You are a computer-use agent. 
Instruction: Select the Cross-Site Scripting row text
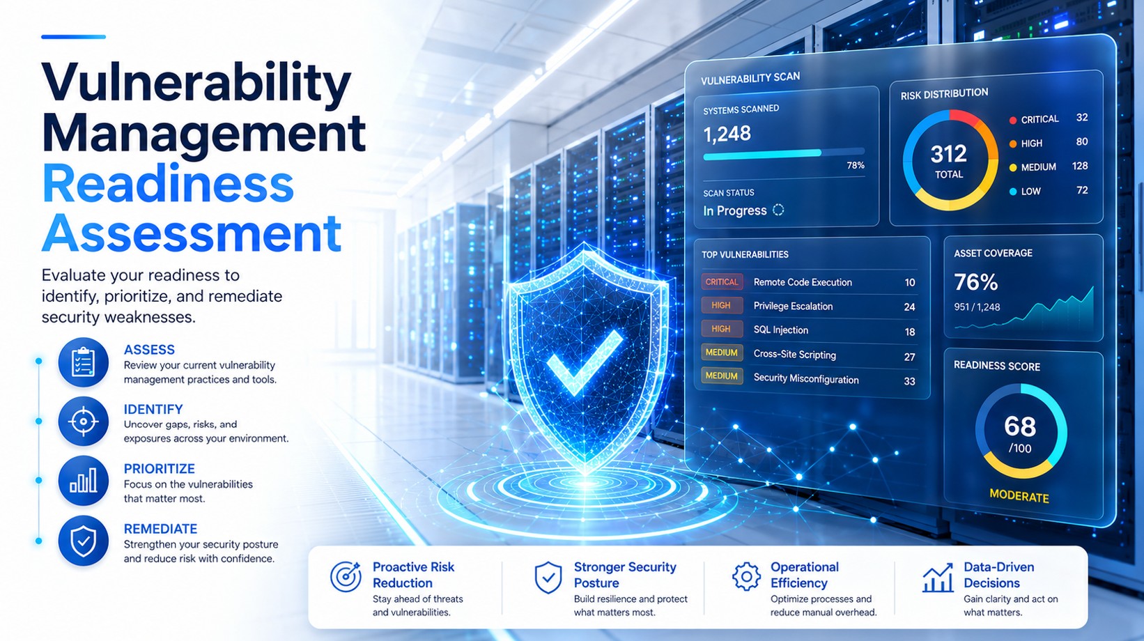(795, 355)
